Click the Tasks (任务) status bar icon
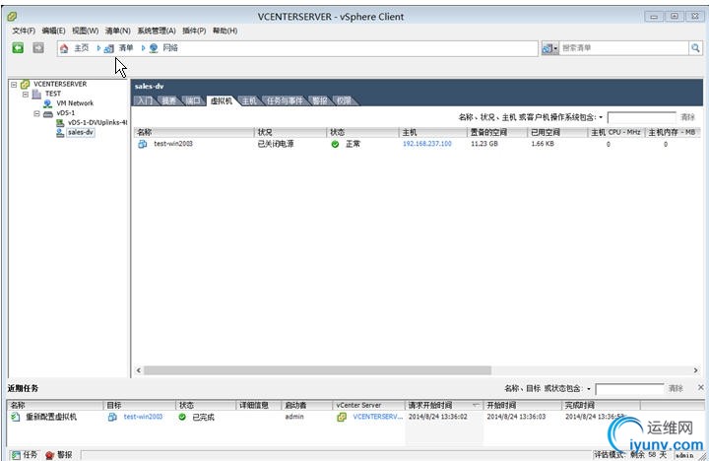The image size is (709, 461). (x=16, y=455)
